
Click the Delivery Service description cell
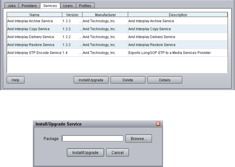(178, 37)
